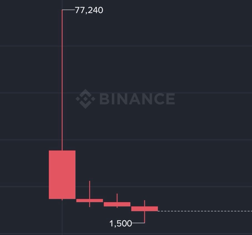This screenshot has width=252, height=235.
Task: Click the top tip of the highest wick
Action: (x=62, y=10)
